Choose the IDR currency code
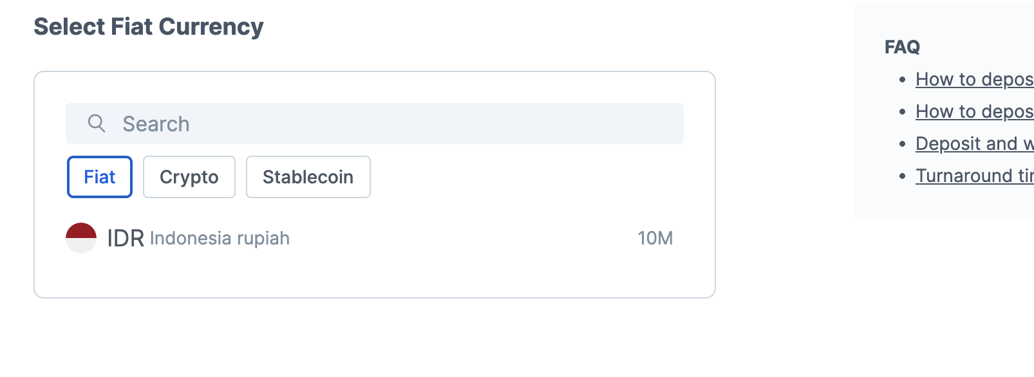1034x377 pixels. point(126,238)
